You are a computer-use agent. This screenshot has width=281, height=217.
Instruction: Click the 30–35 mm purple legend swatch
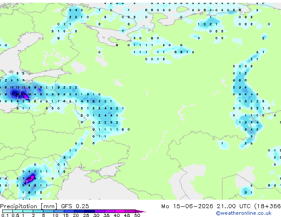tap(99, 211)
